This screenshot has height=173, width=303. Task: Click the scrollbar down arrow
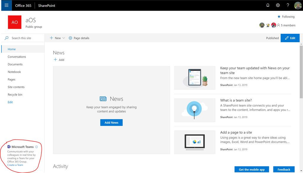pos(301,171)
